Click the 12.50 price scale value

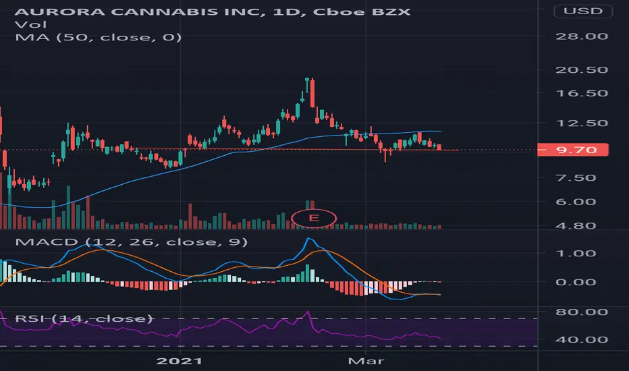582,123
